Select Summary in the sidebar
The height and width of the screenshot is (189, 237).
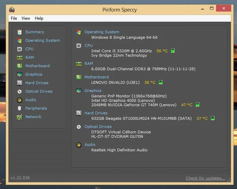(x=34, y=32)
